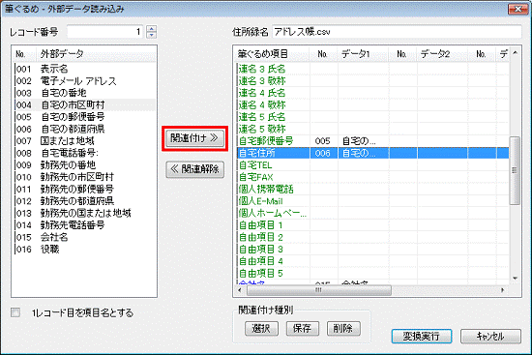Select 自宅FAX item
Viewport: 532px width, 355px height.
click(372, 177)
